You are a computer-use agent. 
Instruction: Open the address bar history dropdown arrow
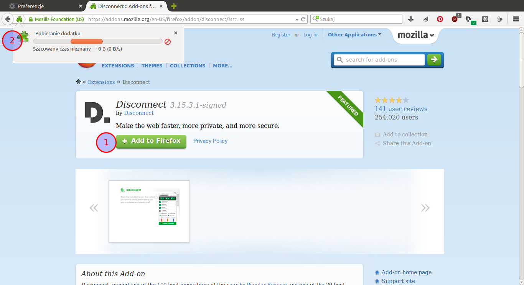[x=297, y=20]
